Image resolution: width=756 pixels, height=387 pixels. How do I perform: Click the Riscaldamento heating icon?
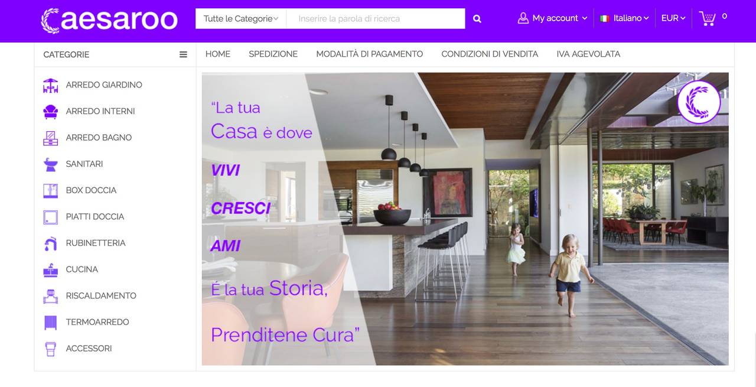point(51,295)
